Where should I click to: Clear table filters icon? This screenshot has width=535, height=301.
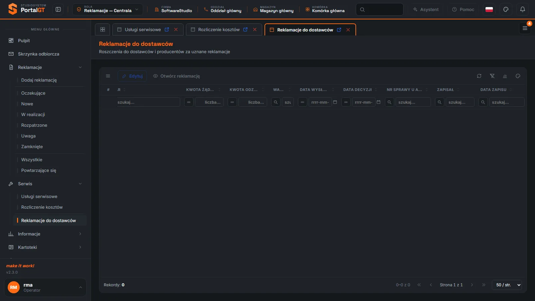coord(492,76)
